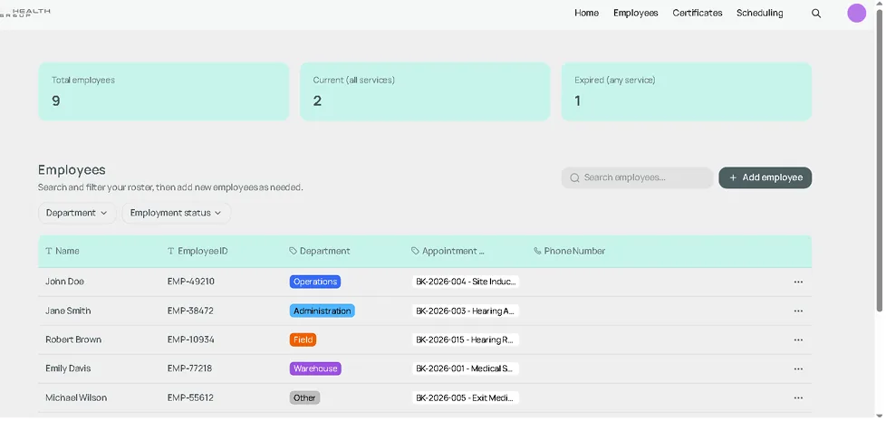The width and height of the screenshot is (886, 421).
Task: Select the gray Other department tag
Action: coord(304,397)
